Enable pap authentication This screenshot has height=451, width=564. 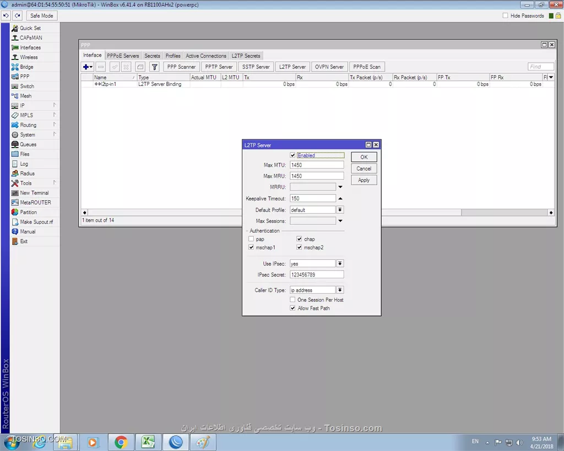click(251, 239)
